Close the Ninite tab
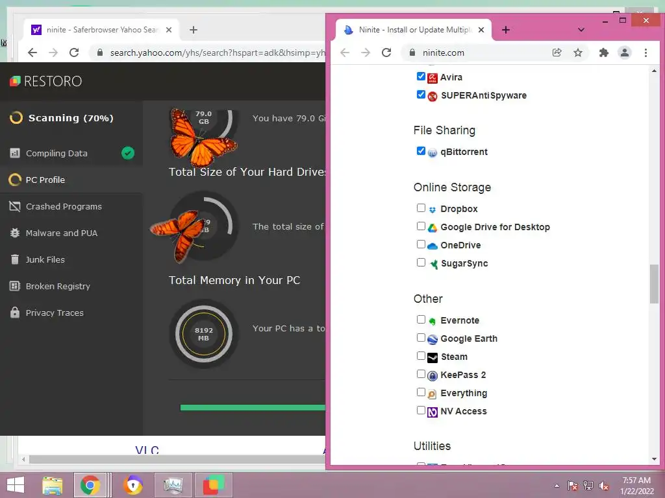Image resolution: width=665 pixels, height=498 pixels. (x=481, y=30)
